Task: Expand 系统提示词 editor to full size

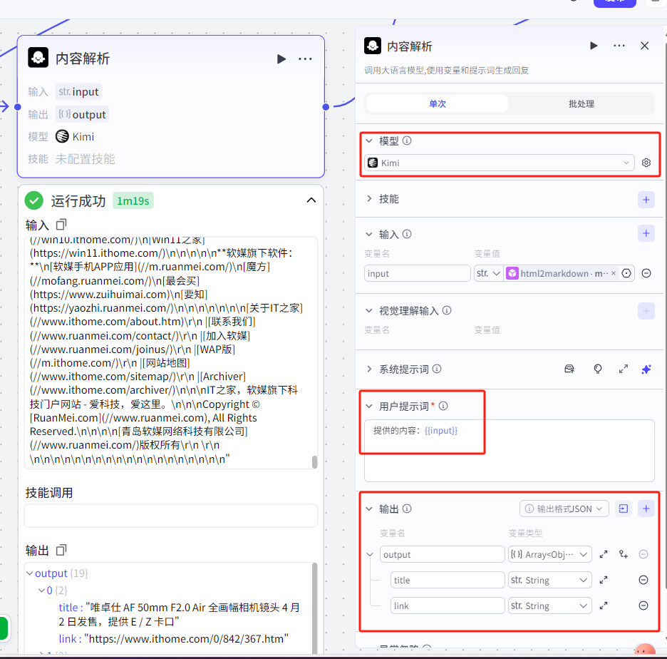Action: coord(624,369)
